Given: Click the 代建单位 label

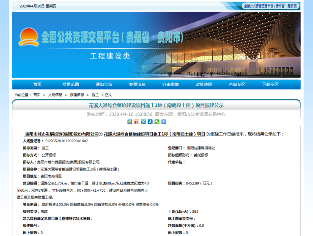Looking at the screenshot, I should (176, 162).
